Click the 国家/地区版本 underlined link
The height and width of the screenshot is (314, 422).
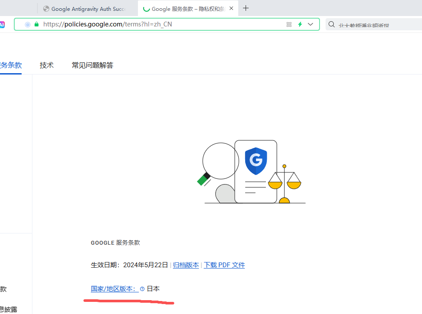113,288
